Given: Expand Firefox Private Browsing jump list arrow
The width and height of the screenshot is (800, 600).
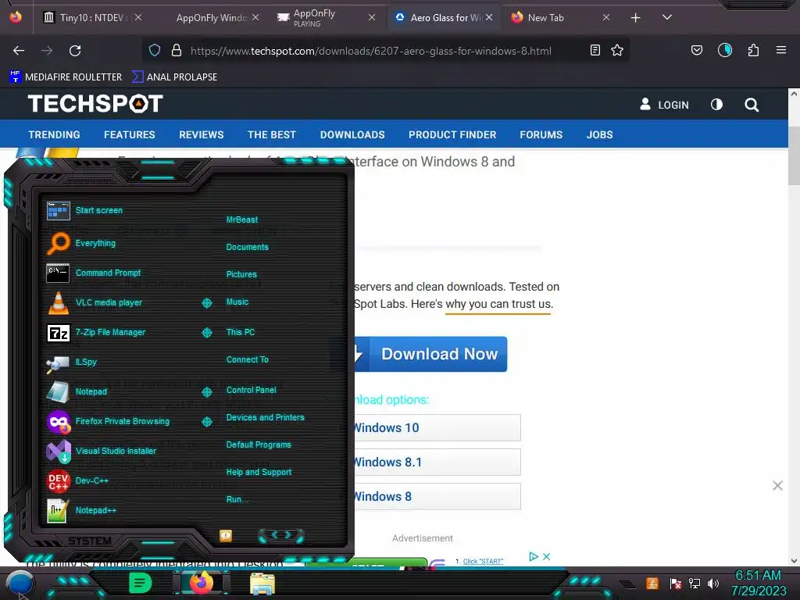Looking at the screenshot, I should pyautogui.click(x=206, y=422).
